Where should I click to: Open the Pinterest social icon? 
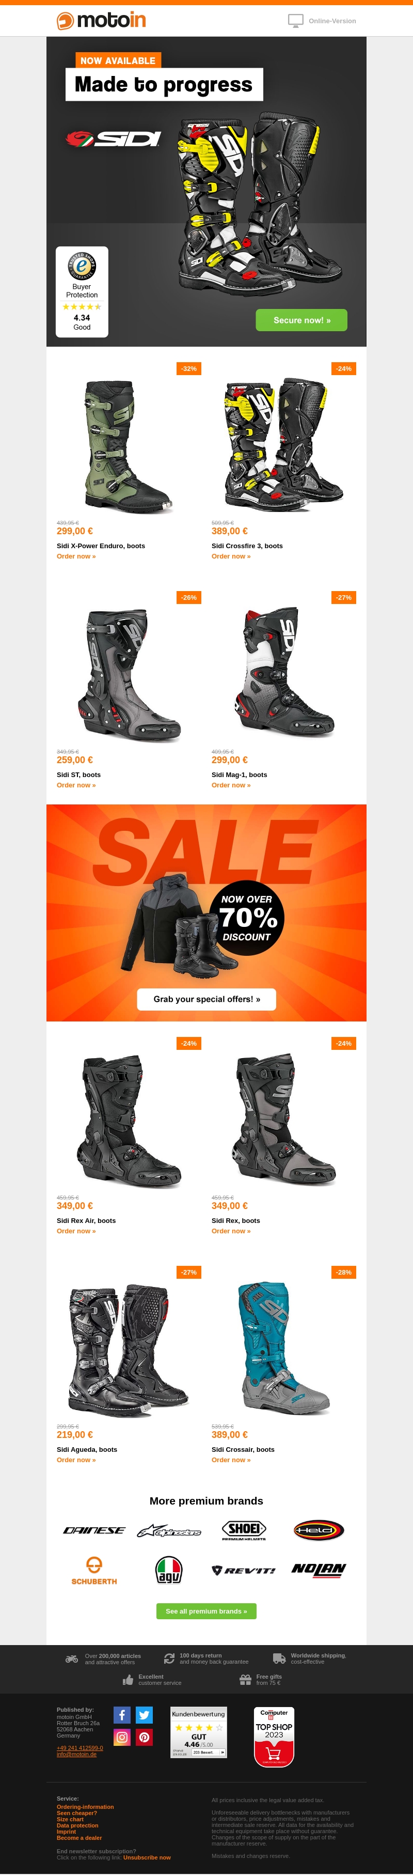tap(145, 1738)
